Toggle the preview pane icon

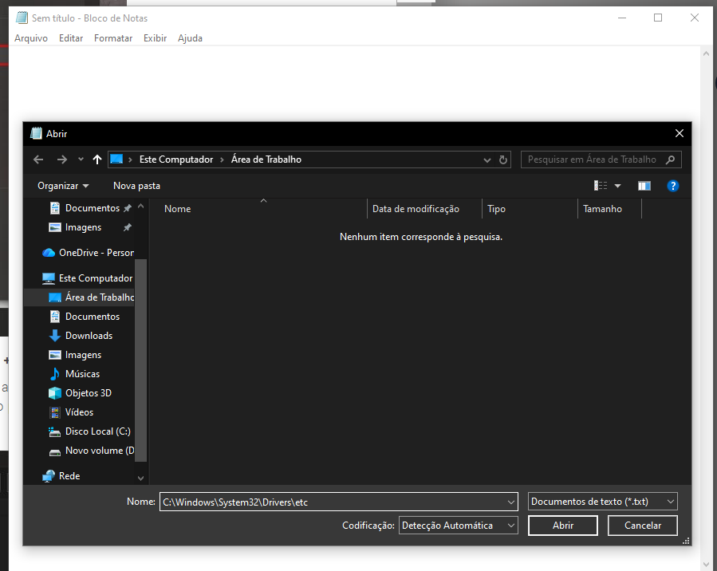click(x=644, y=186)
